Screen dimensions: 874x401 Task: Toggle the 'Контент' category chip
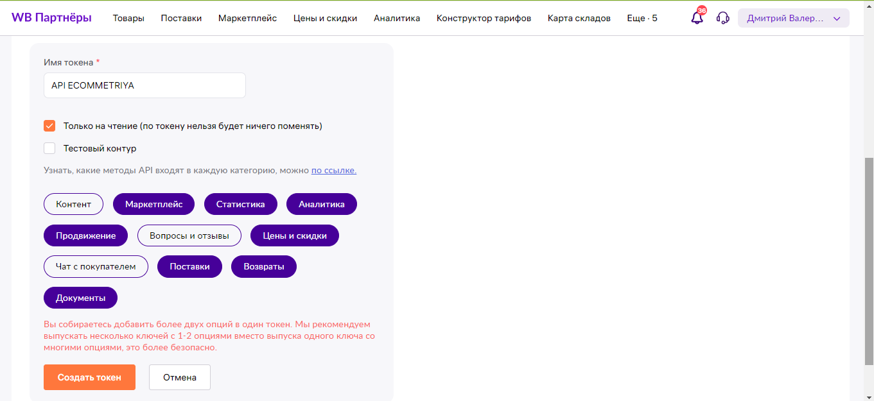tap(73, 204)
